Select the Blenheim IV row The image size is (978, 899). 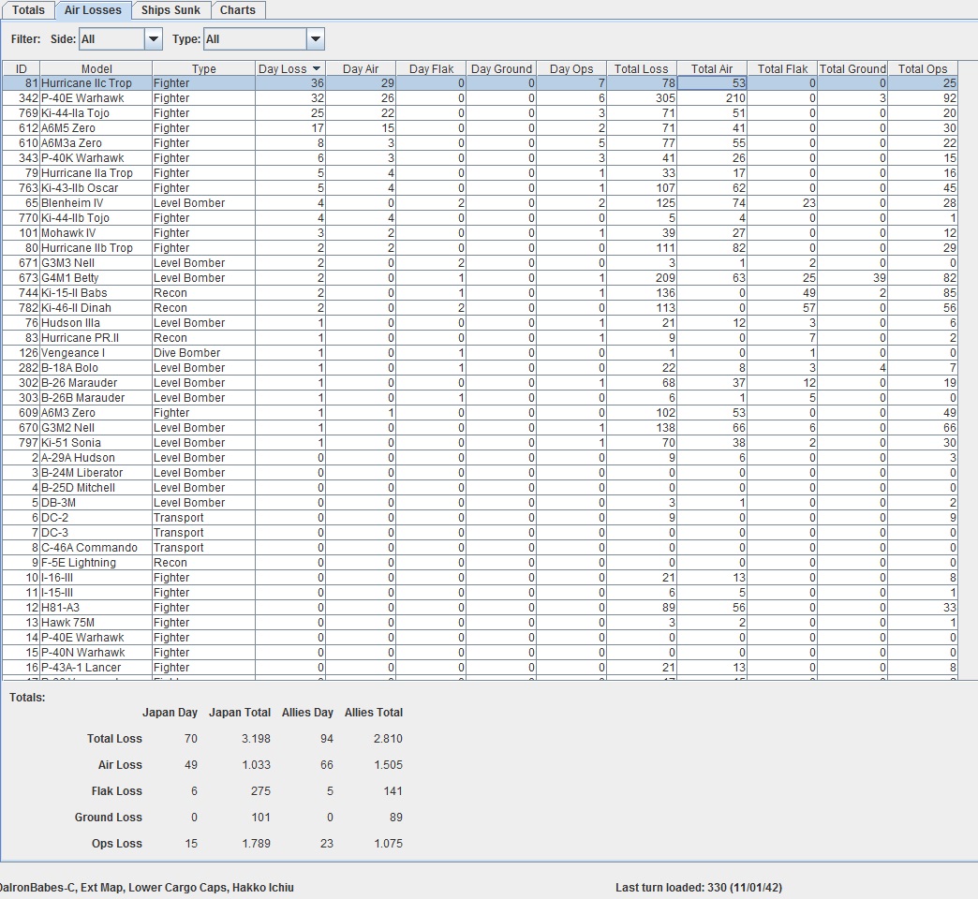(x=481, y=202)
